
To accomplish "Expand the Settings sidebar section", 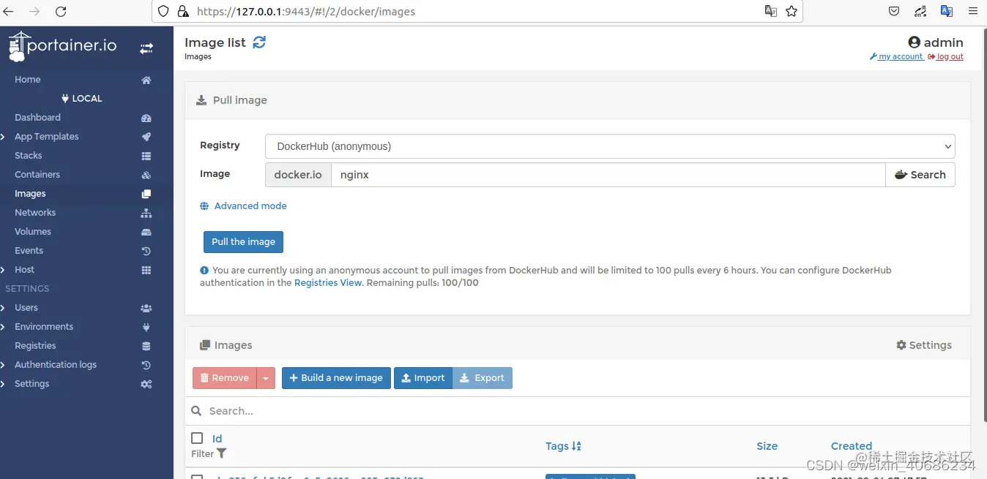I will [3, 384].
